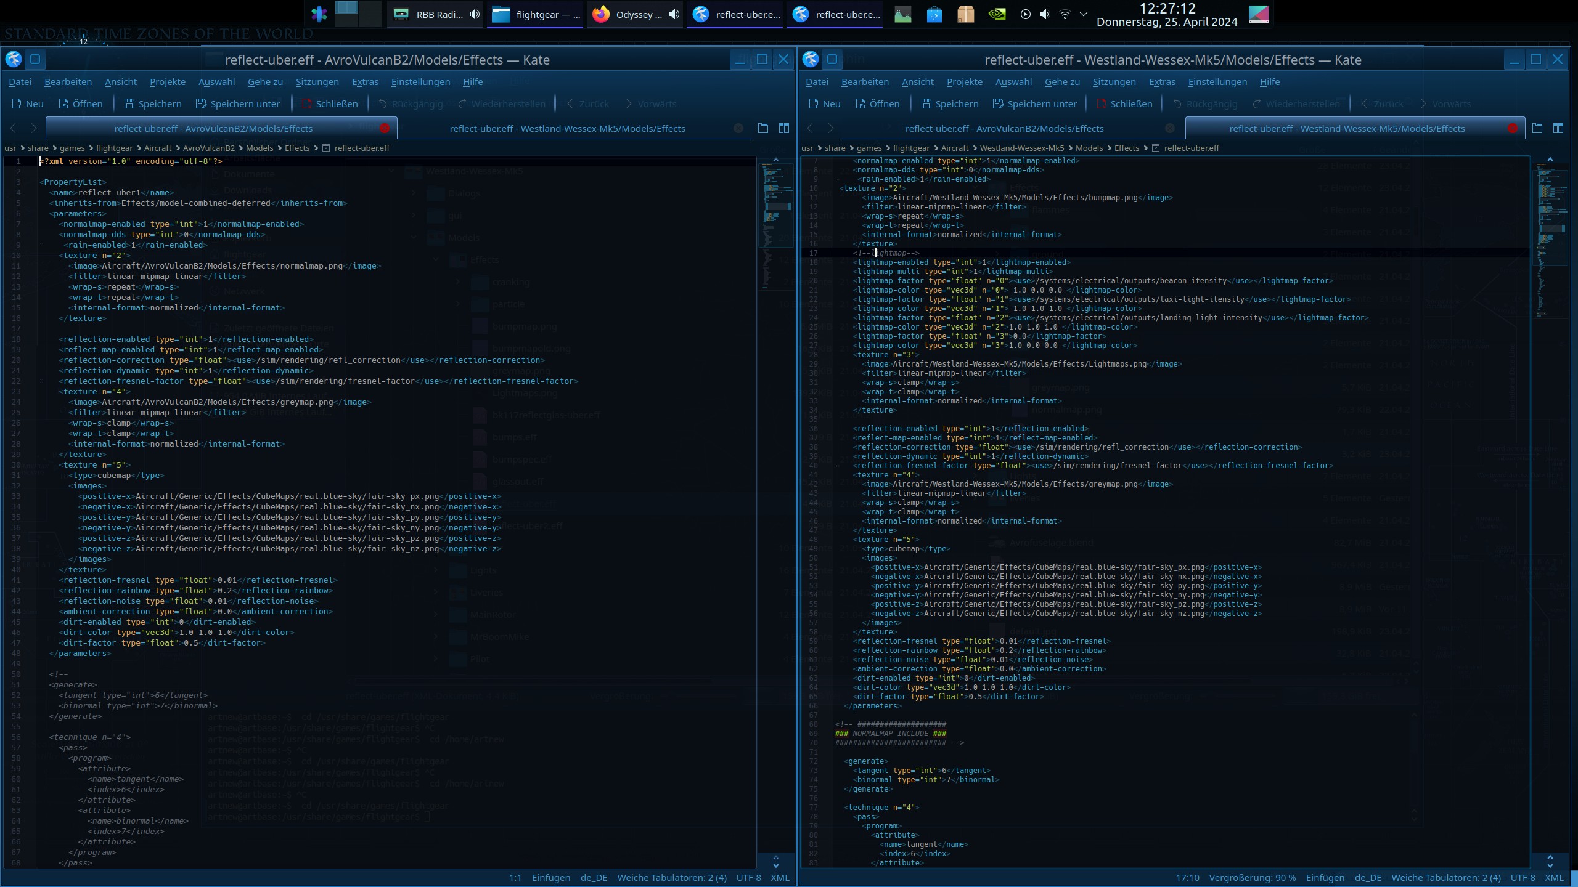Toggle pin-on-all-desktops button in AvroVulcanB2 title bar
Image resolution: width=1578 pixels, height=887 pixels.
point(35,59)
